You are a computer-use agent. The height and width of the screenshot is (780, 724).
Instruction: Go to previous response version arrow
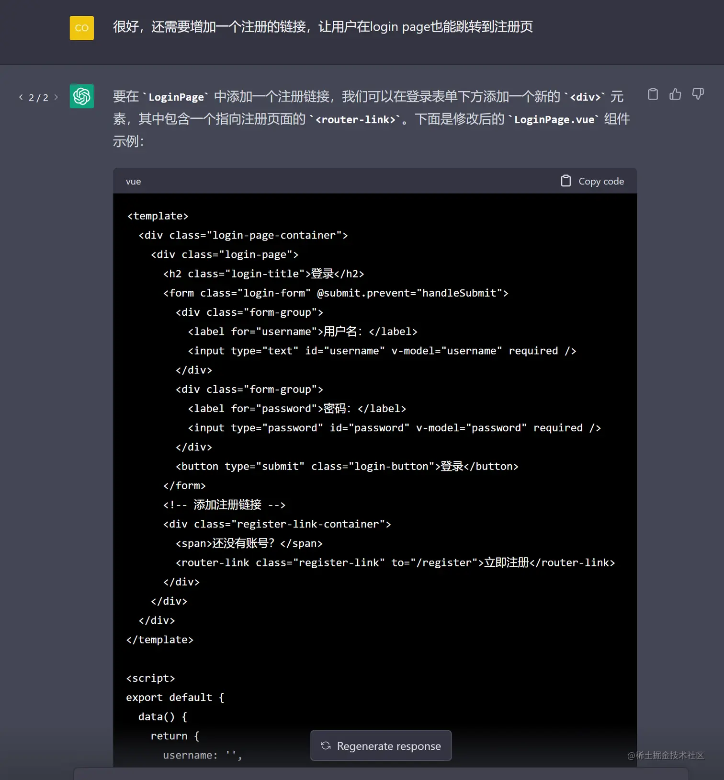21,97
